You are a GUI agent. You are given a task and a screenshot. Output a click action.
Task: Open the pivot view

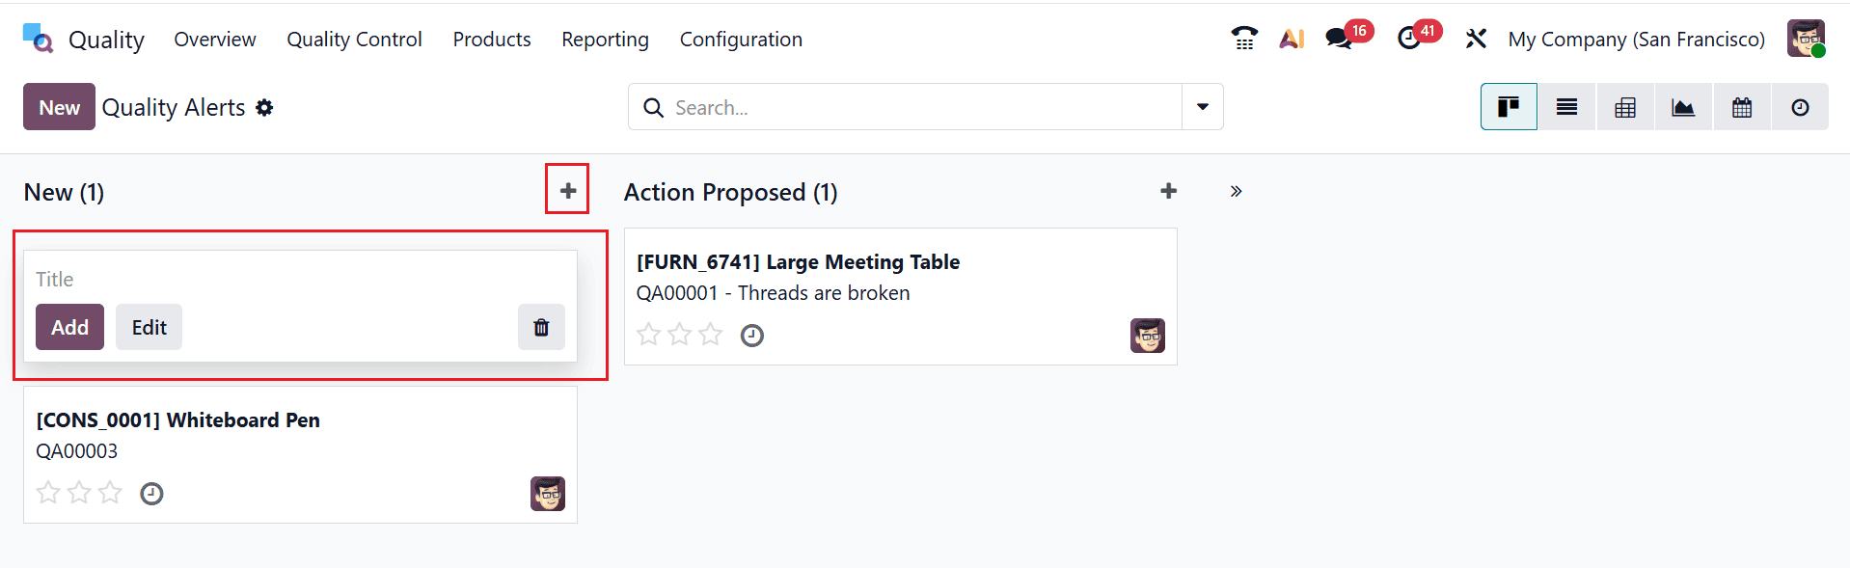(x=1624, y=106)
